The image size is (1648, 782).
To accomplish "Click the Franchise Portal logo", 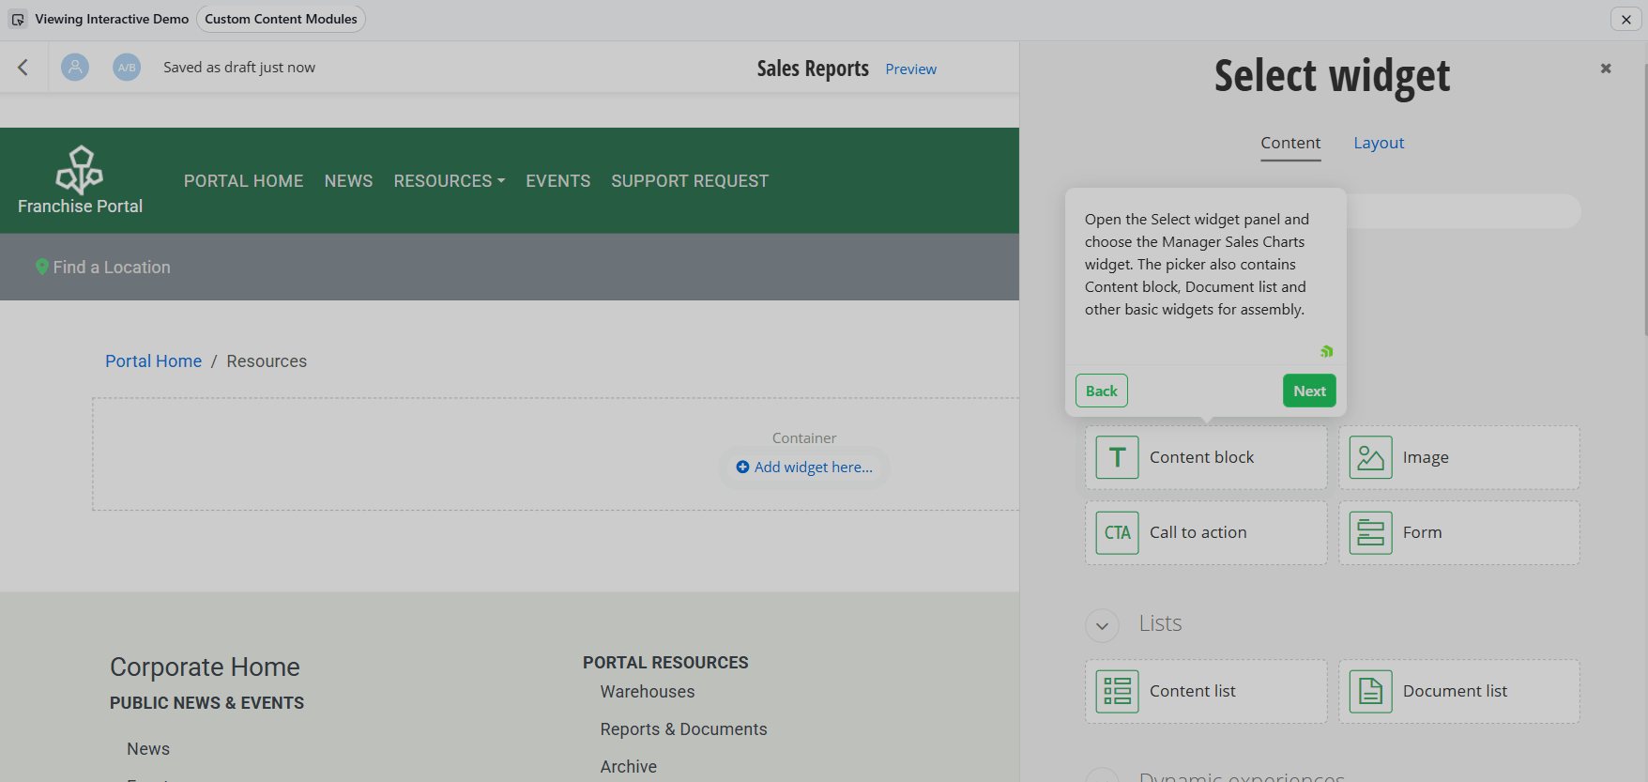I will 80,180.
